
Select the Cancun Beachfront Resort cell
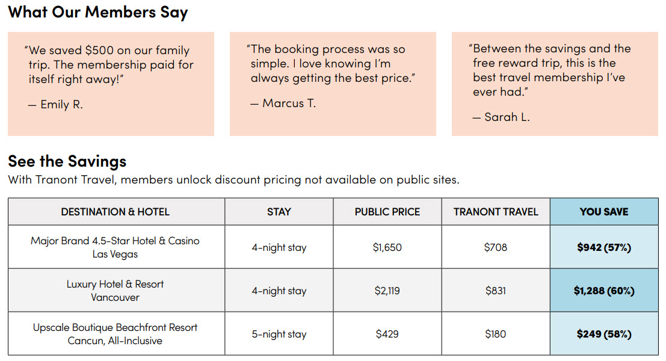point(116,334)
